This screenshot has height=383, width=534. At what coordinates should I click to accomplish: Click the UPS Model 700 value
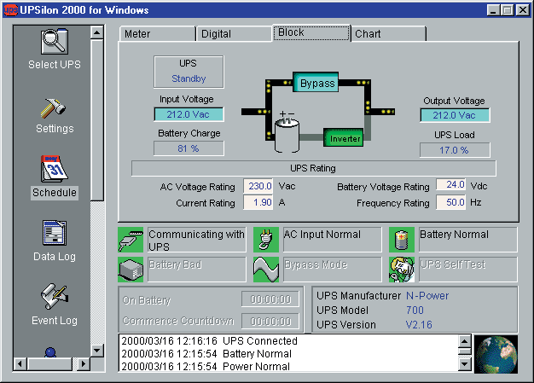[x=415, y=310]
